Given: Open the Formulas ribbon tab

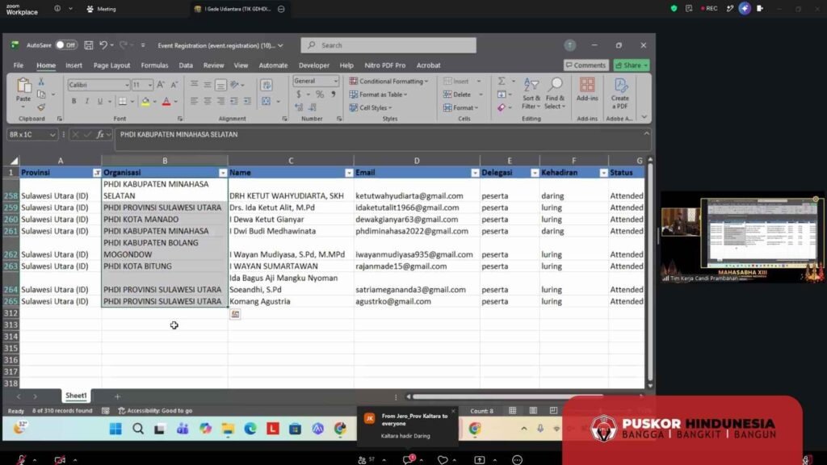Looking at the screenshot, I should point(154,65).
